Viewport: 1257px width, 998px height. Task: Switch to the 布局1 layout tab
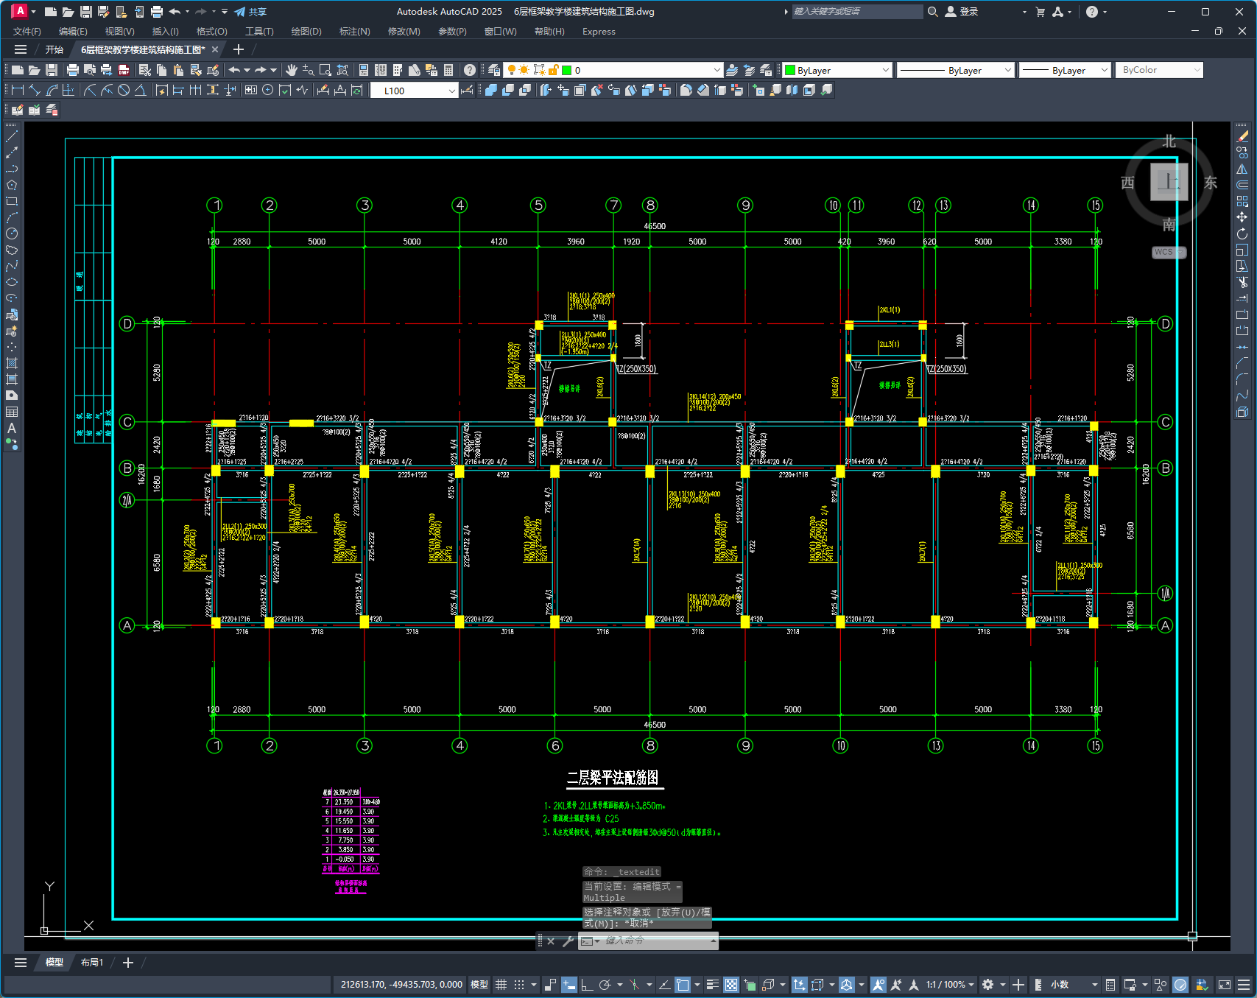tap(92, 963)
